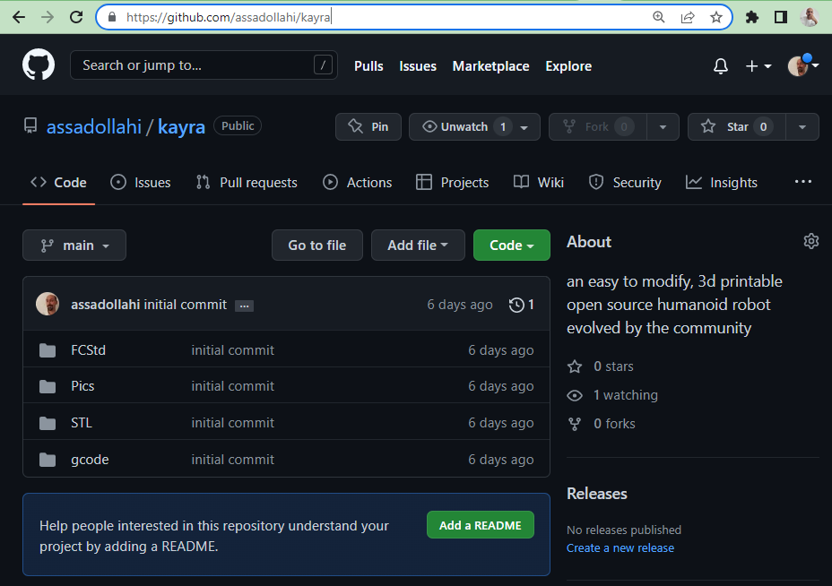832x586 pixels.
Task: Click 0 forks link
Action: [x=614, y=424]
